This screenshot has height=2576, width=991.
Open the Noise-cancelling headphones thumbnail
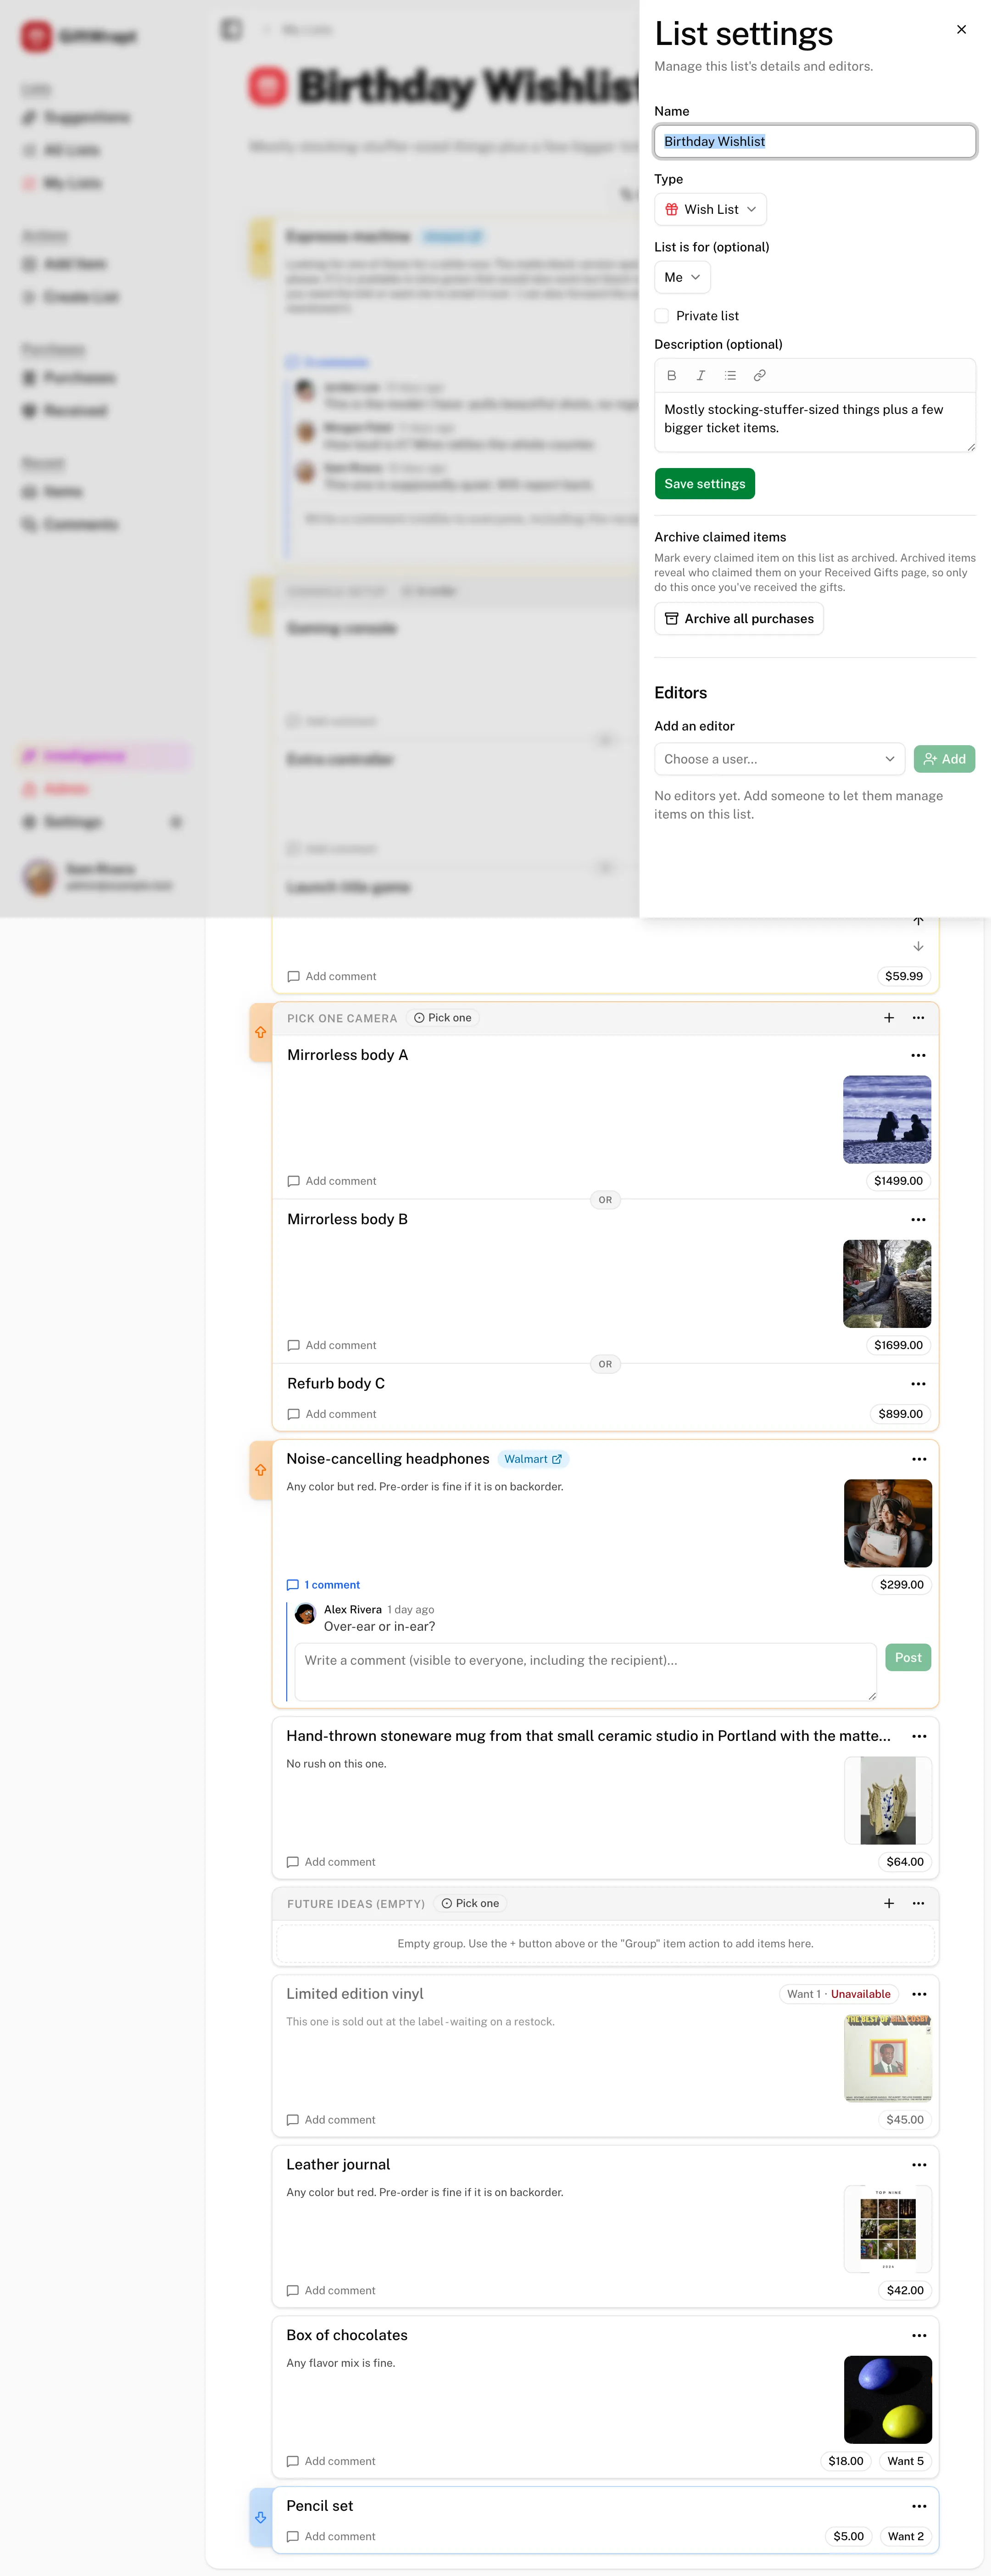888,1523
